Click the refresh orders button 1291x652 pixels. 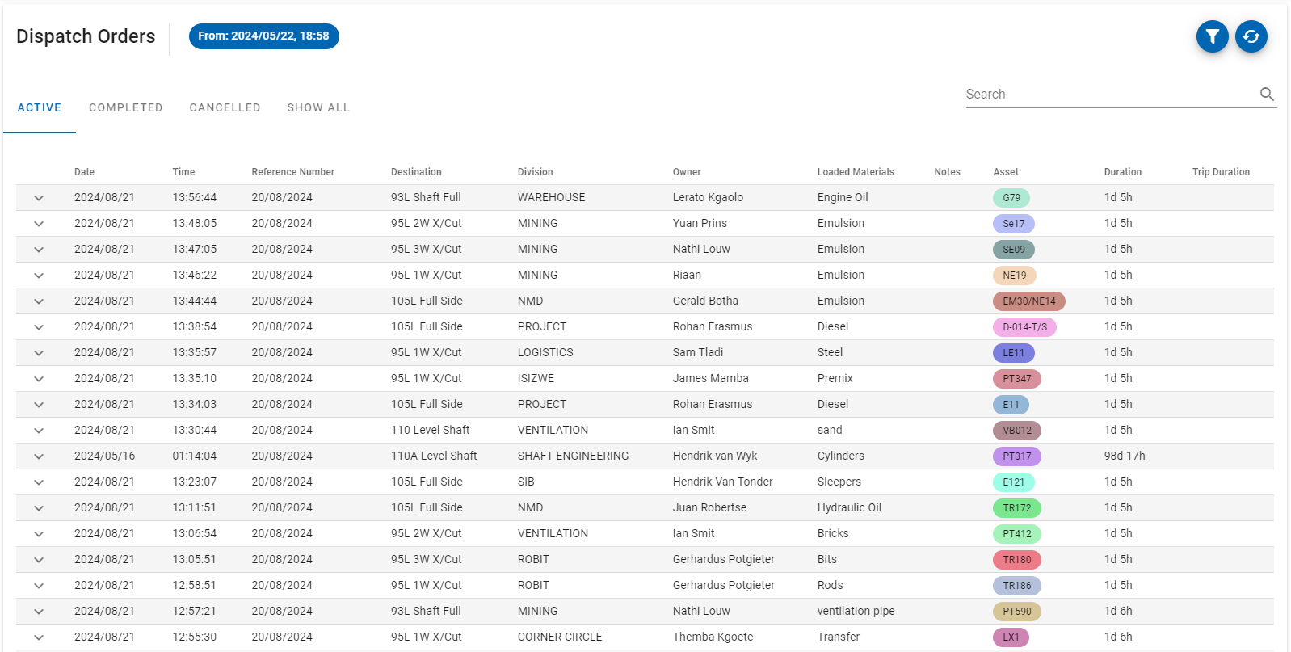(x=1251, y=36)
